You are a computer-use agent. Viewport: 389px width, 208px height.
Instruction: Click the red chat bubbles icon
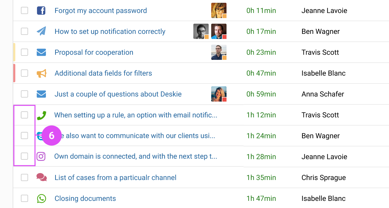(x=42, y=177)
